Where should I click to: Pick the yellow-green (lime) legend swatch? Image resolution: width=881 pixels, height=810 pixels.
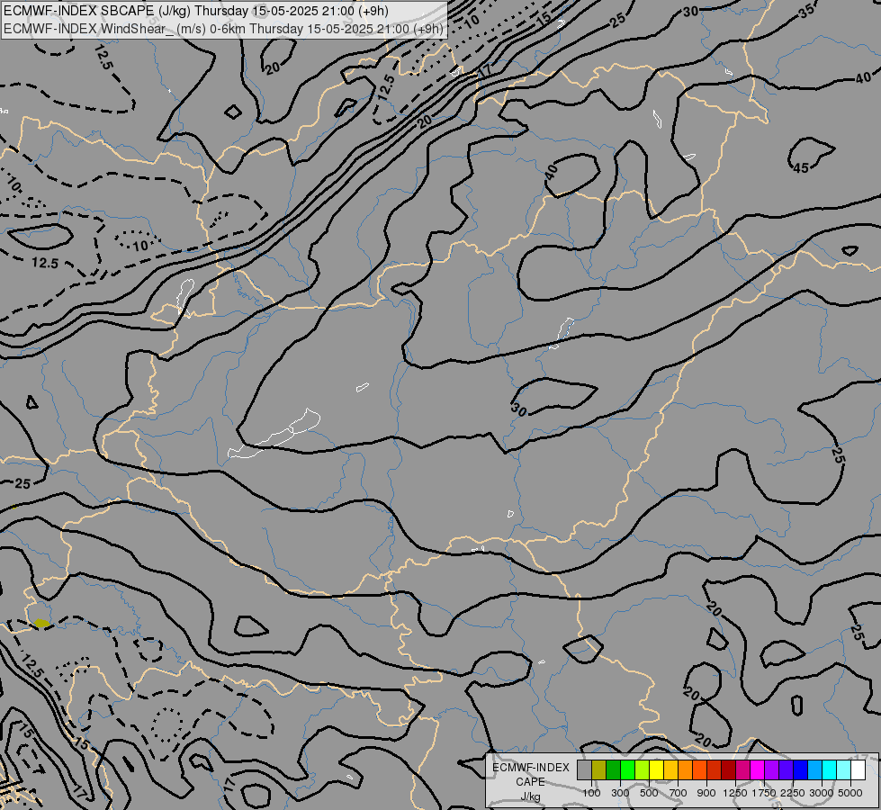tap(643, 769)
